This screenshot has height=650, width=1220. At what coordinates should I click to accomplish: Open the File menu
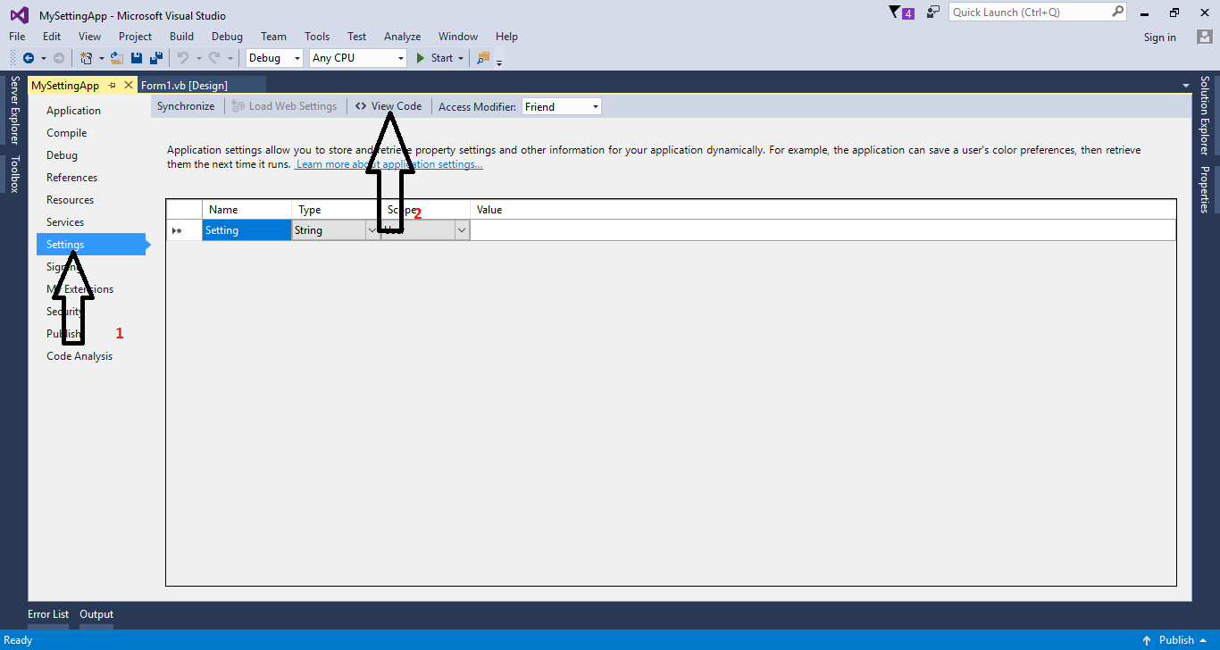point(17,37)
